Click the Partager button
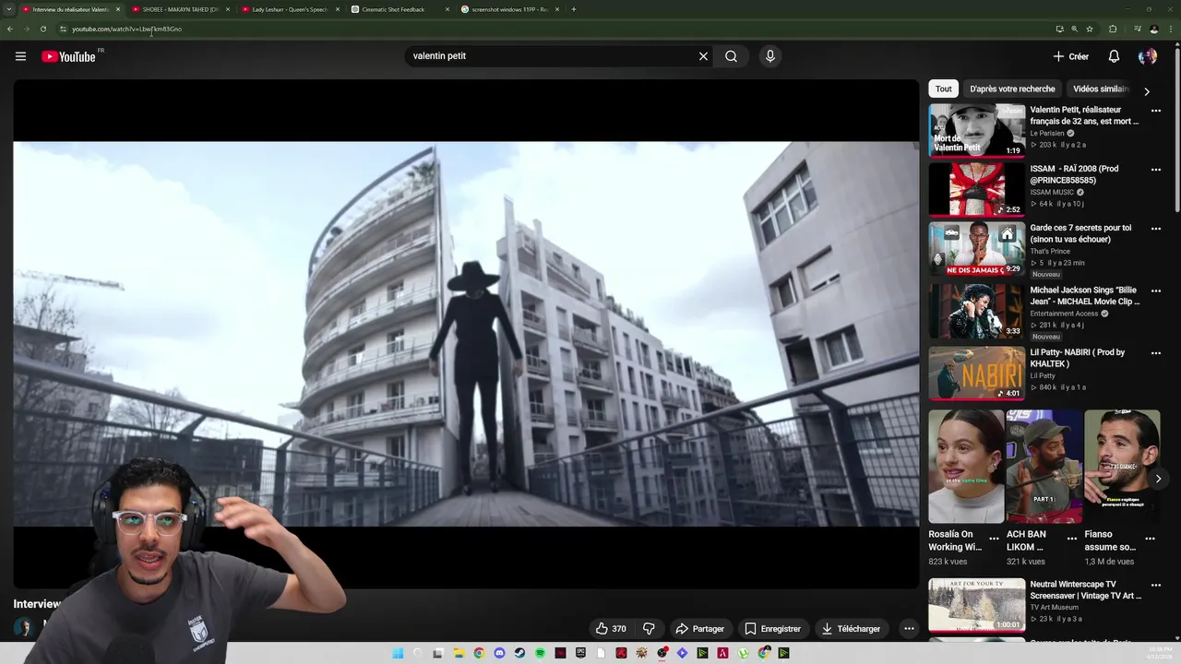This screenshot has height=664, width=1181. click(x=699, y=629)
